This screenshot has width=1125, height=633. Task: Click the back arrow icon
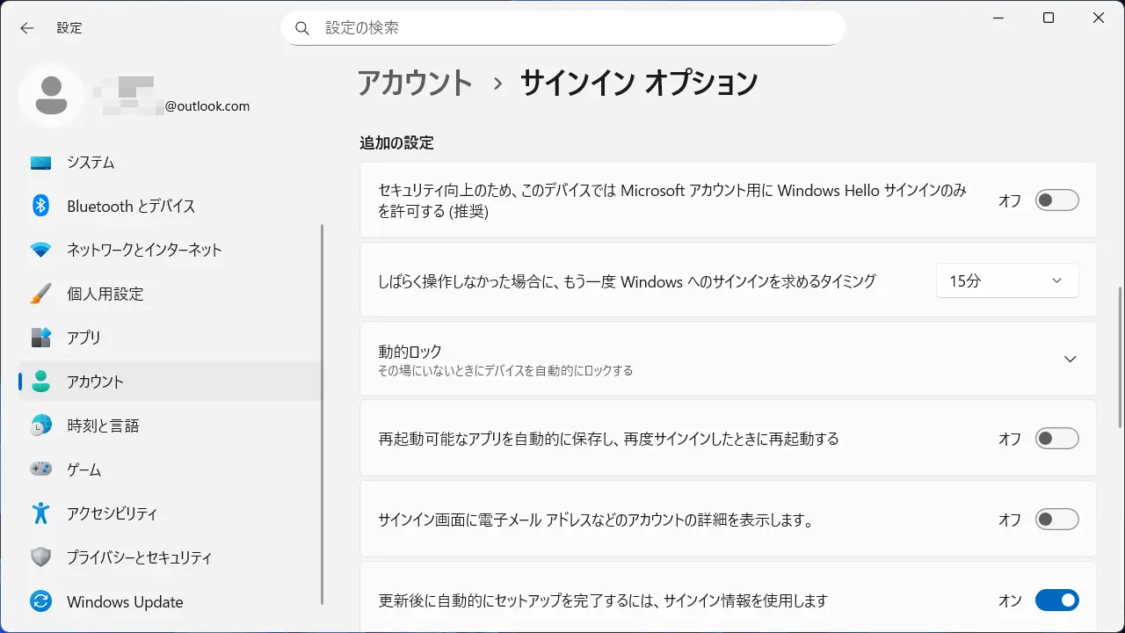tap(27, 28)
